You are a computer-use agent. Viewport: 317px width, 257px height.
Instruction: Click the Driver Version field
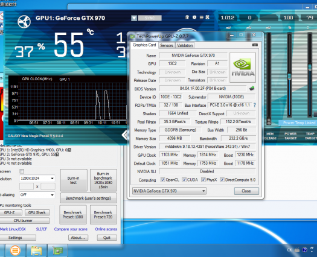coord(208,147)
